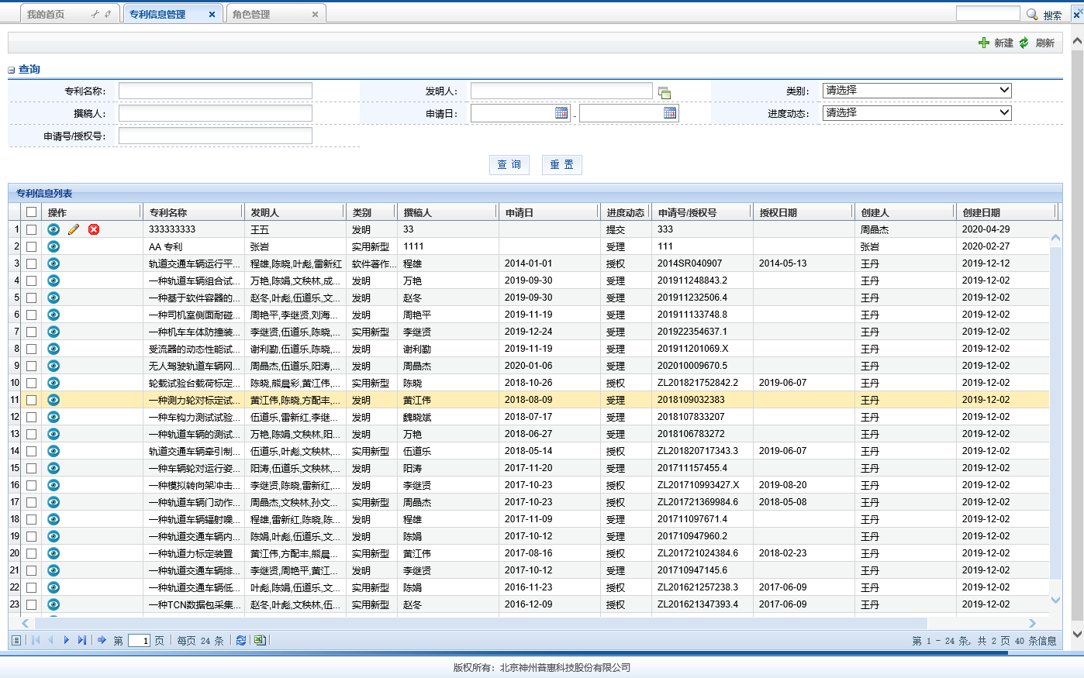Go to the previous page icon
Viewport: 1084px width, 678px height.
50,640
